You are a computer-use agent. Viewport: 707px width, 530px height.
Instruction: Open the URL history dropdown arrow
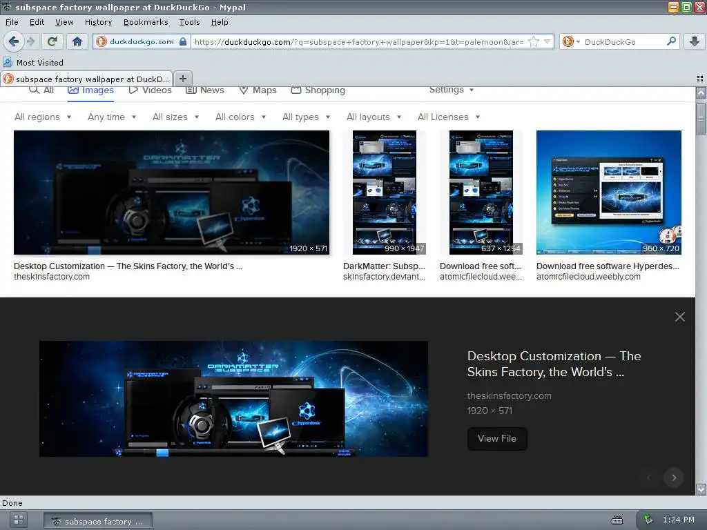pyautogui.click(x=547, y=41)
